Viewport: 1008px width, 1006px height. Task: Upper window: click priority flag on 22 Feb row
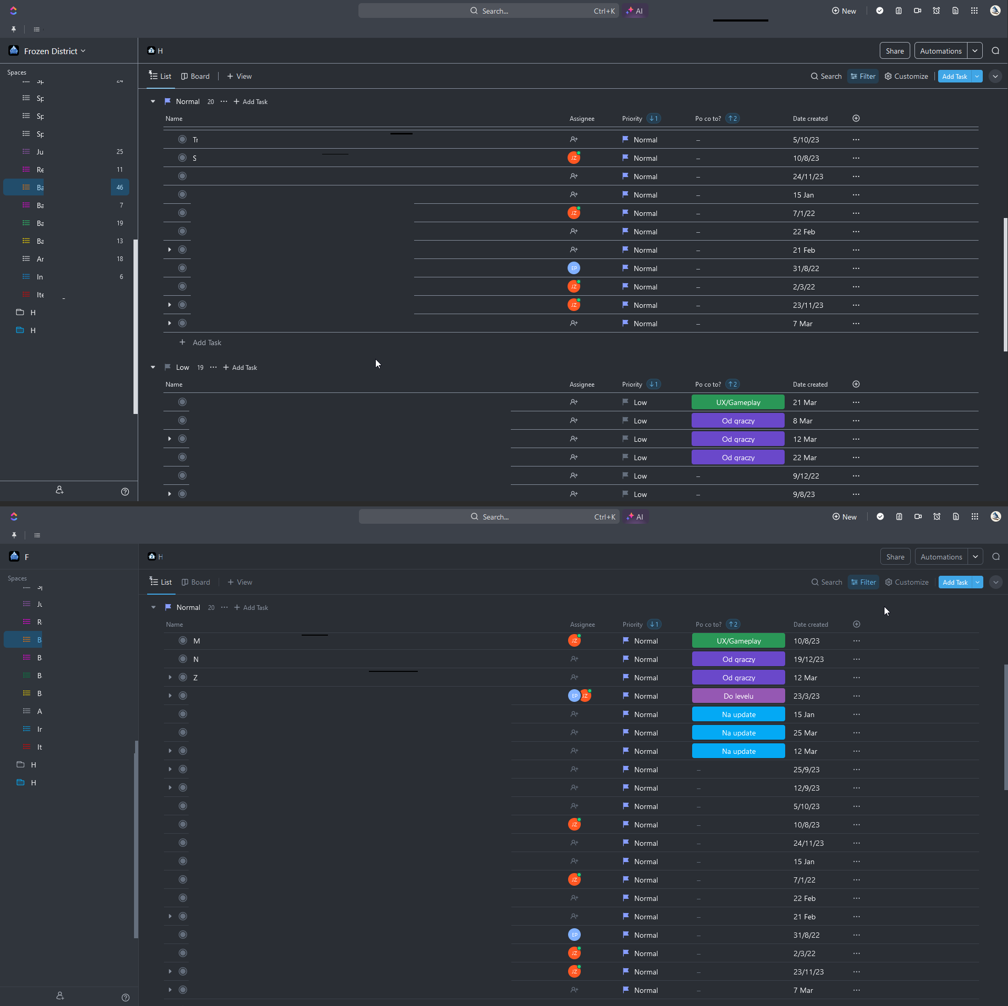pyautogui.click(x=625, y=231)
